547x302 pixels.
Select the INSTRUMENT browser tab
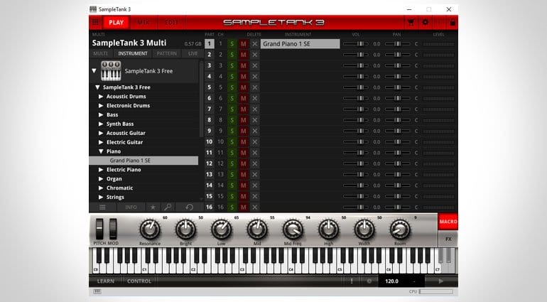(133, 53)
